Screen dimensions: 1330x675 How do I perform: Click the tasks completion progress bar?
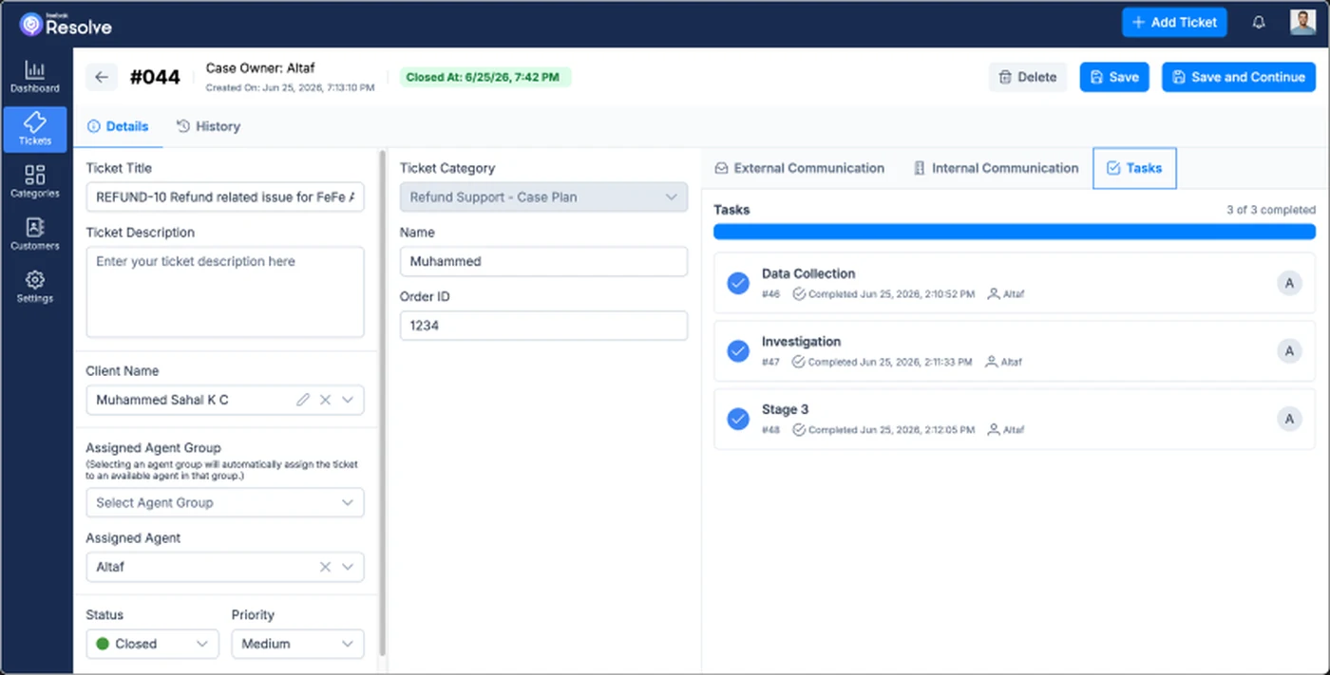coord(1015,232)
